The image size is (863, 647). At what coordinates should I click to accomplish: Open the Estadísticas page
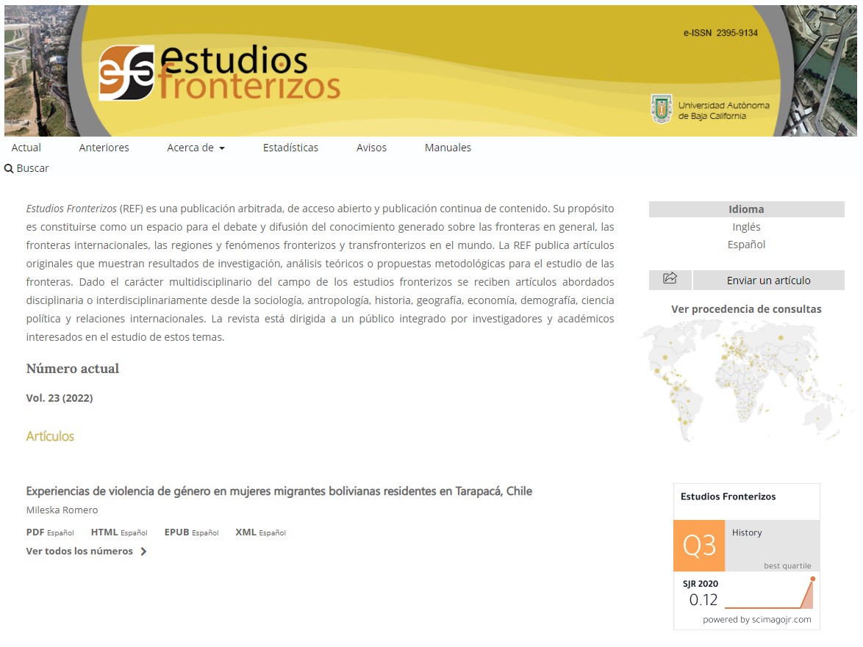[290, 148]
